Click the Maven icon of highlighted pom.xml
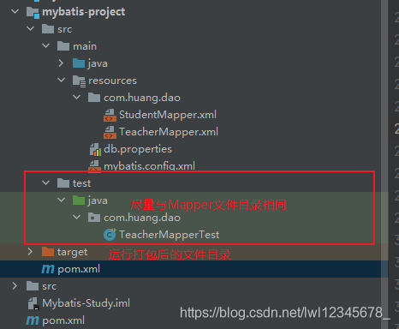This screenshot has width=399, height=329. (x=48, y=269)
